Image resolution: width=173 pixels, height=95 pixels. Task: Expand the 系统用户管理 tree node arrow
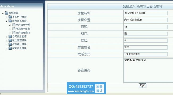pyautogui.click(x=6, y=17)
